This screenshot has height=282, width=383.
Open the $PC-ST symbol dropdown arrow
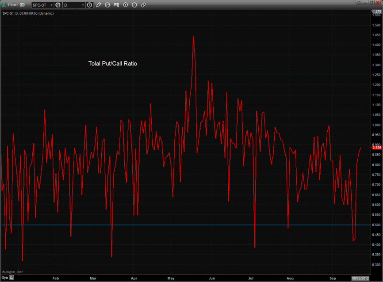point(51,5)
